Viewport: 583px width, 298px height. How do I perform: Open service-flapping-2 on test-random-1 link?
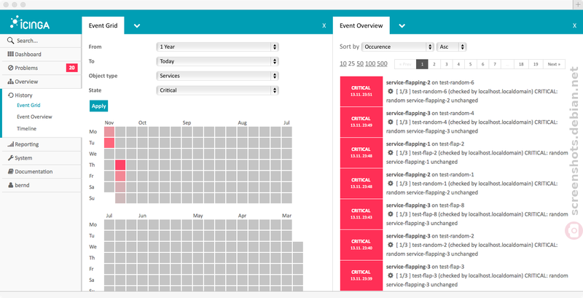(x=430, y=174)
